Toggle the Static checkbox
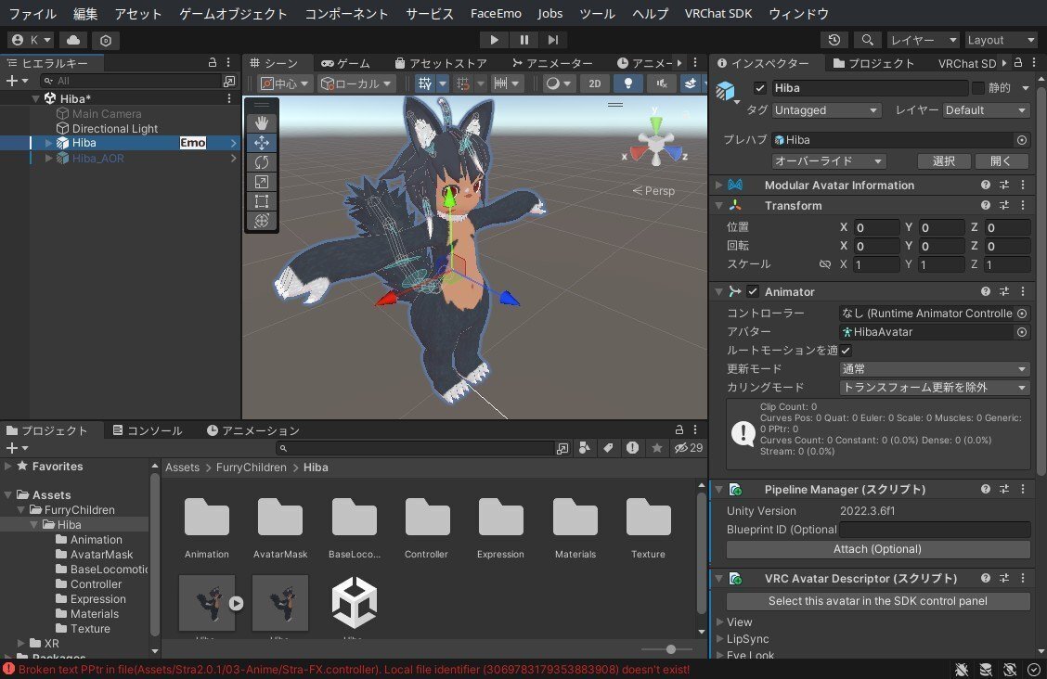This screenshot has height=679, width=1047. pos(978,88)
